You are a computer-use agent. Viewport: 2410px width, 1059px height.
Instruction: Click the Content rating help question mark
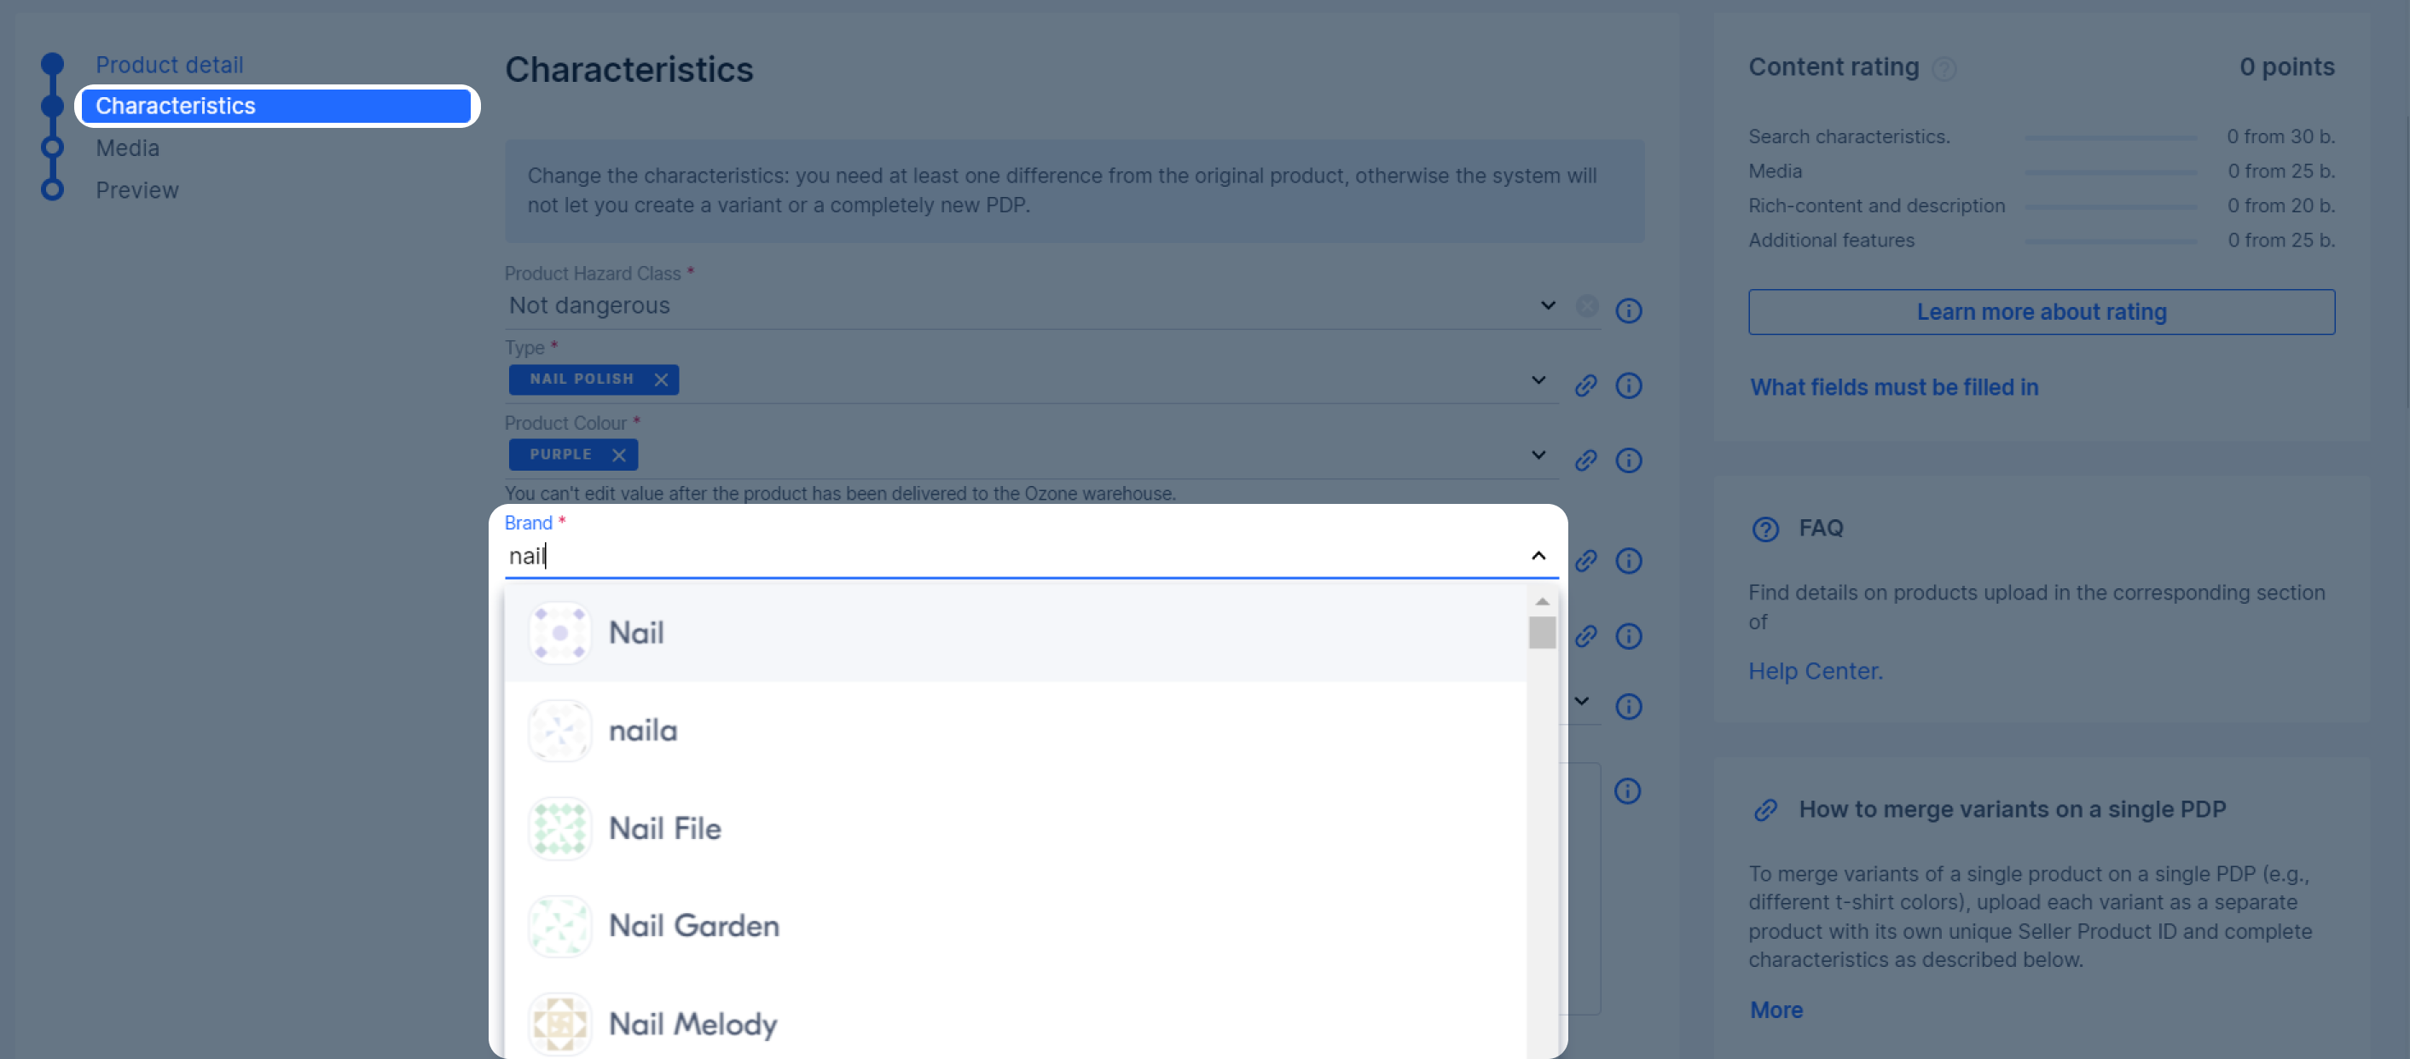(1944, 69)
